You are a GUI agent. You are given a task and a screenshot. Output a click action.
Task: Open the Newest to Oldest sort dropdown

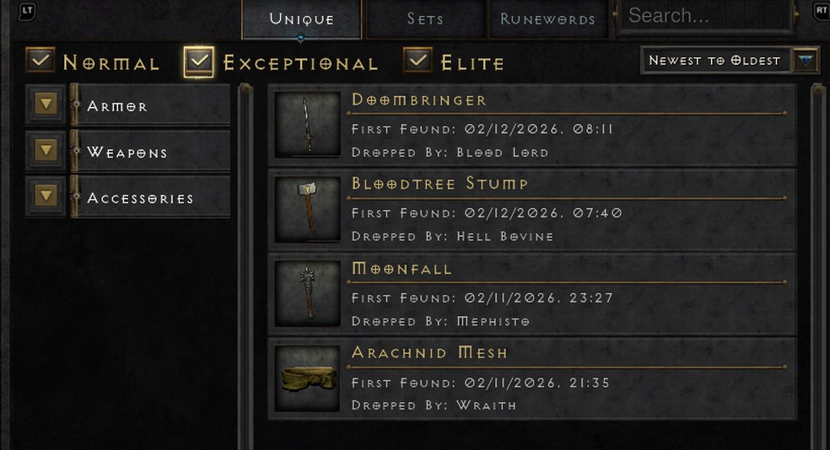coord(730,61)
